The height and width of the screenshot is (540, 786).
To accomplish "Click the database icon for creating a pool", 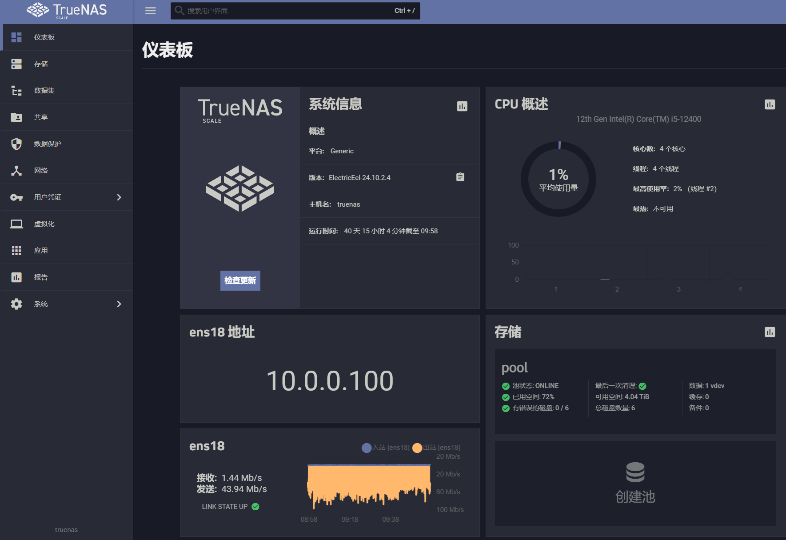I will (x=635, y=472).
